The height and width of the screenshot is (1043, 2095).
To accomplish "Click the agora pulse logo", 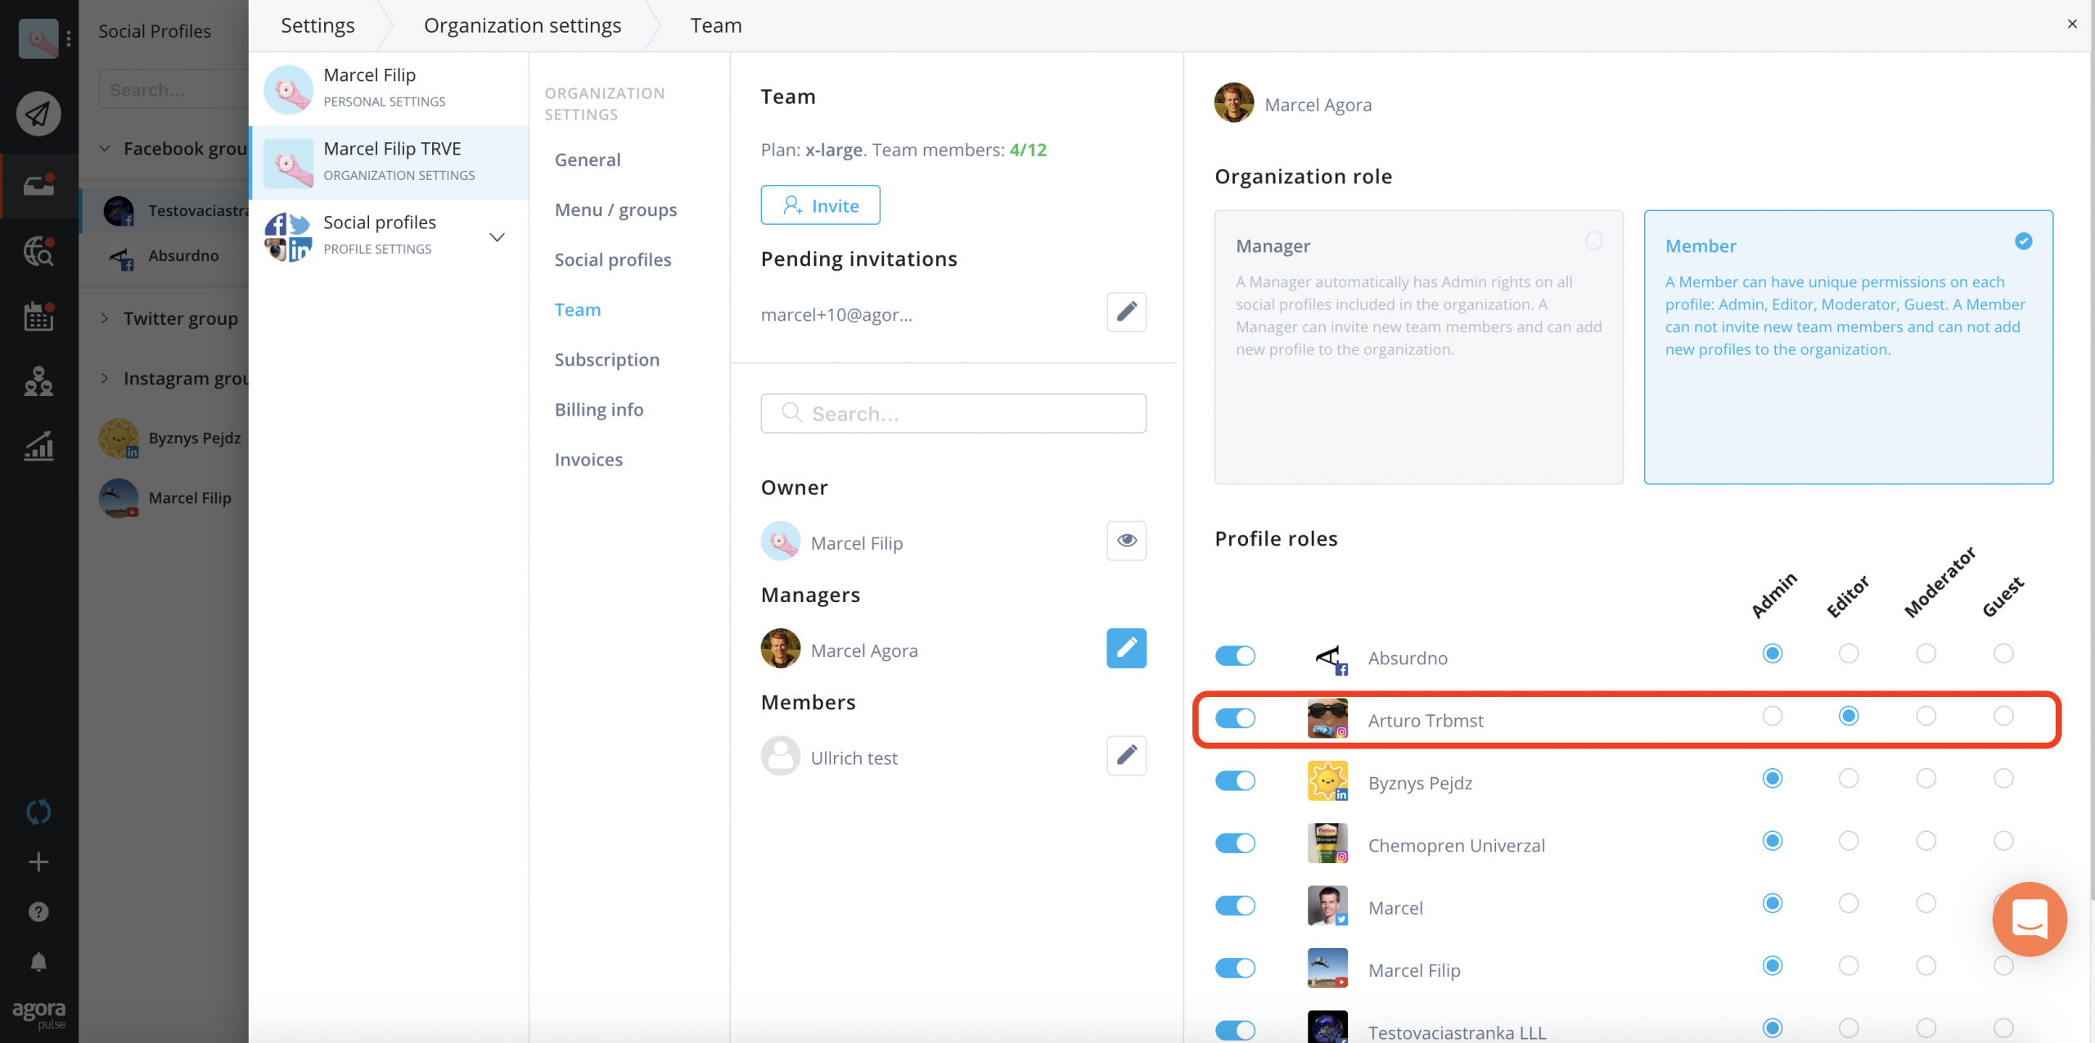I will pyautogui.click(x=38, y=1013).
